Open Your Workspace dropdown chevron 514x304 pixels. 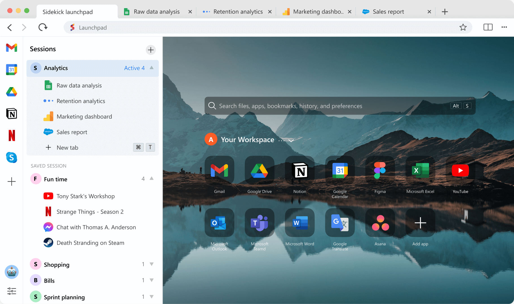(x=291, y=140)
